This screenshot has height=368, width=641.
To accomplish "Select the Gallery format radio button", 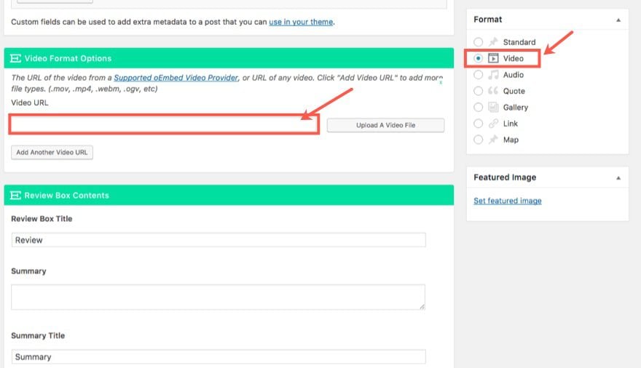I will tap(478, 108).
